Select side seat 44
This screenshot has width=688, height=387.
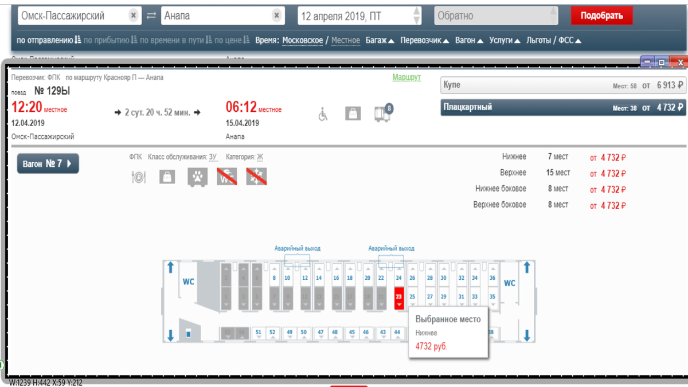[397, 333]
